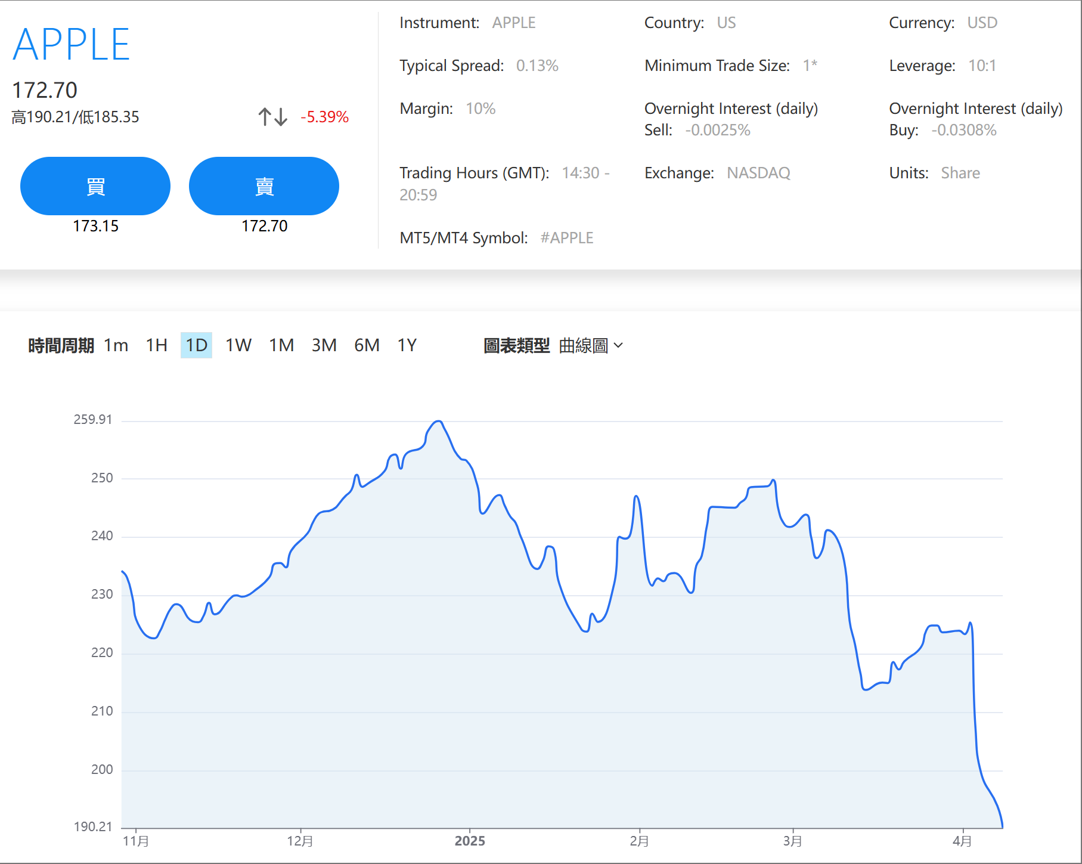
Task: Select the 1H time period
Action: pyautogui.click(x=157, y=345)
